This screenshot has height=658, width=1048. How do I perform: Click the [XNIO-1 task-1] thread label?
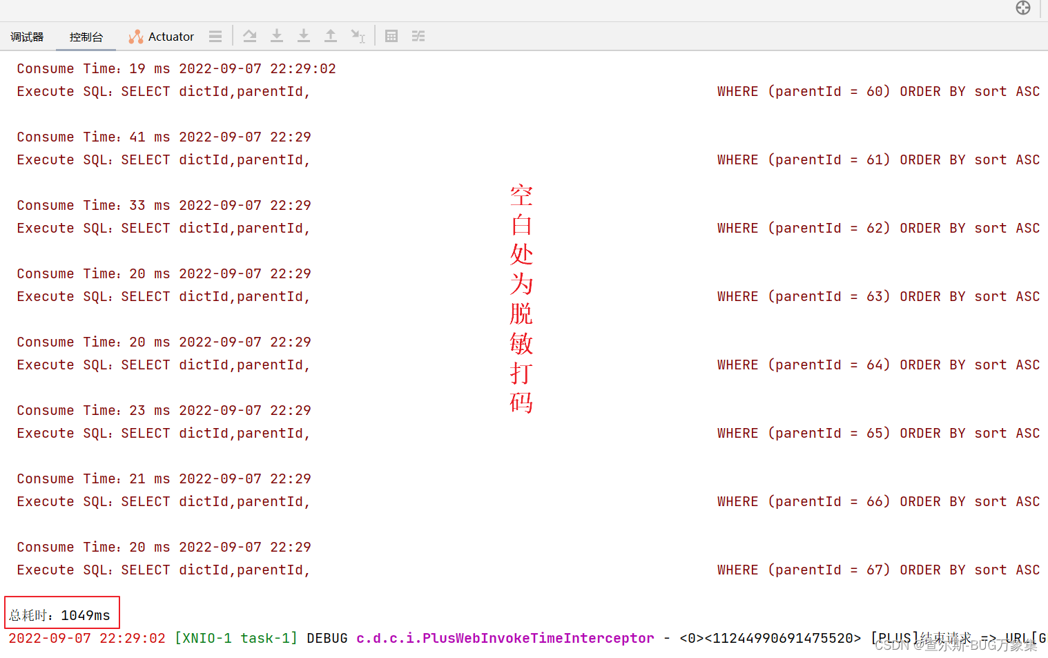pos(236,638)
